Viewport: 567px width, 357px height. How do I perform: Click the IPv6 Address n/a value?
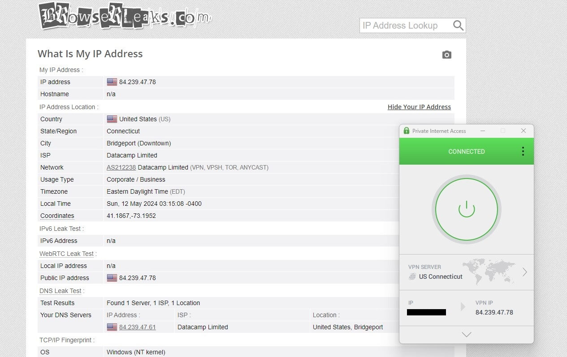tap(111, 241)
